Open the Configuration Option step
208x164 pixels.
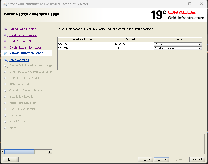pyautogui.click(x=23, y=29)
